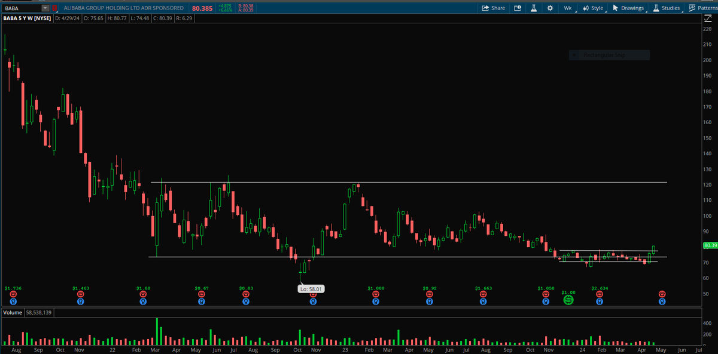718x354 pixels.
Task: Click the blue bulb icon below $1.463
Action: 80,301
